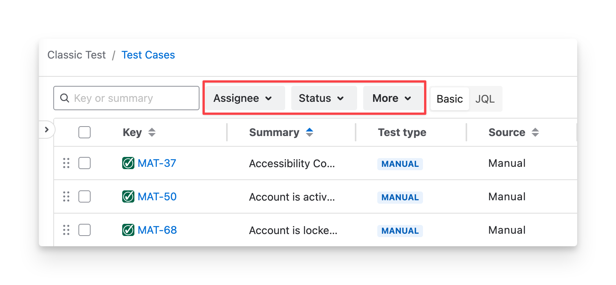
Task: Open the MAT-50 test case link
Action: pyautogui.click(x=157, y=196)
